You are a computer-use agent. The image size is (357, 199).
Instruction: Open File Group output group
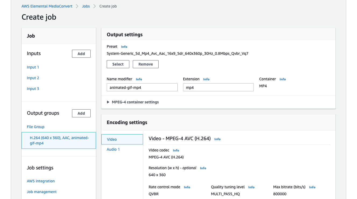tap(35, 127)
